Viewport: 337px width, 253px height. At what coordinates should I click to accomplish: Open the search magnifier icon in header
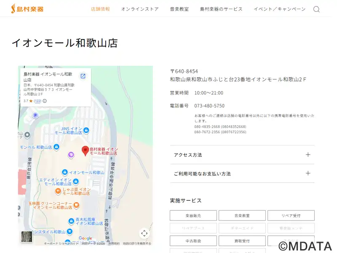click(316, 9)
